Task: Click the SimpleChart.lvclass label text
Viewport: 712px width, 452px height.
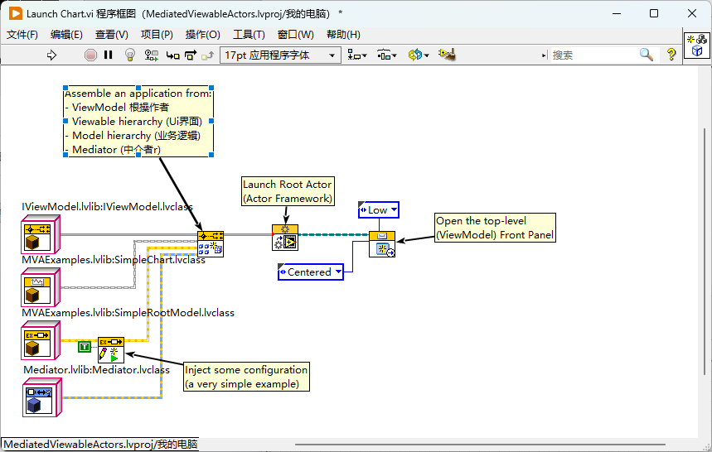Action: (114, 260)
